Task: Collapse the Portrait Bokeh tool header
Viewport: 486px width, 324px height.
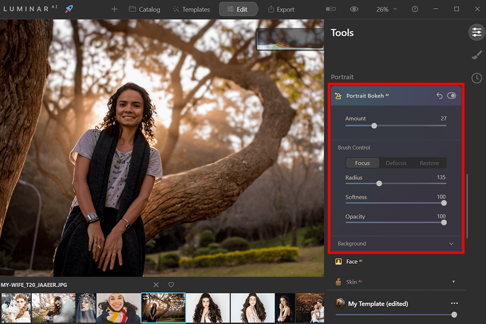Action: pos(396,96)
